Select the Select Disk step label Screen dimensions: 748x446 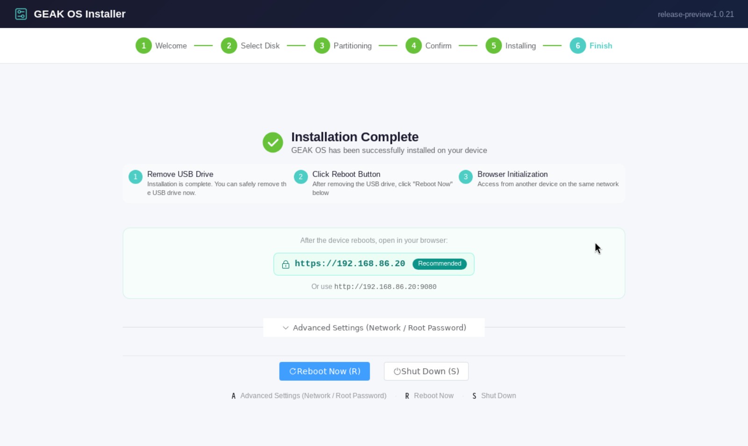pos(260,46)
